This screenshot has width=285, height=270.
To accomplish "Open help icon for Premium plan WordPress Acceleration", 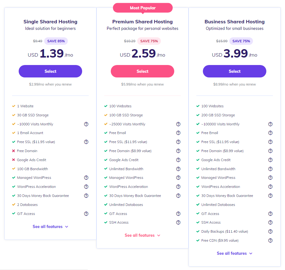I will (x=178, y=187).
